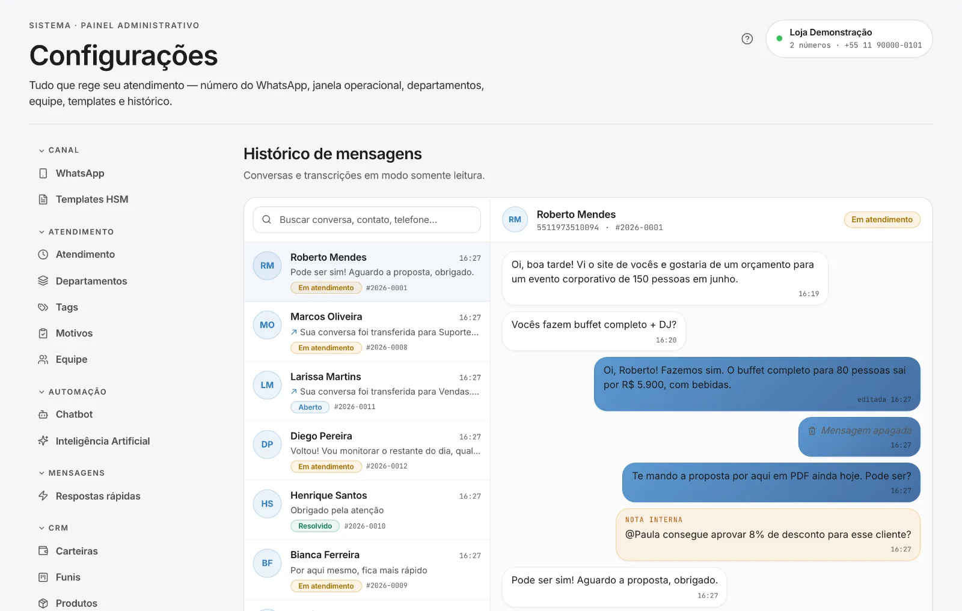This screenshot has width=962, height=611.
Task: Click the DP avatar for Diego Pereira
Action: click(268, 445)
